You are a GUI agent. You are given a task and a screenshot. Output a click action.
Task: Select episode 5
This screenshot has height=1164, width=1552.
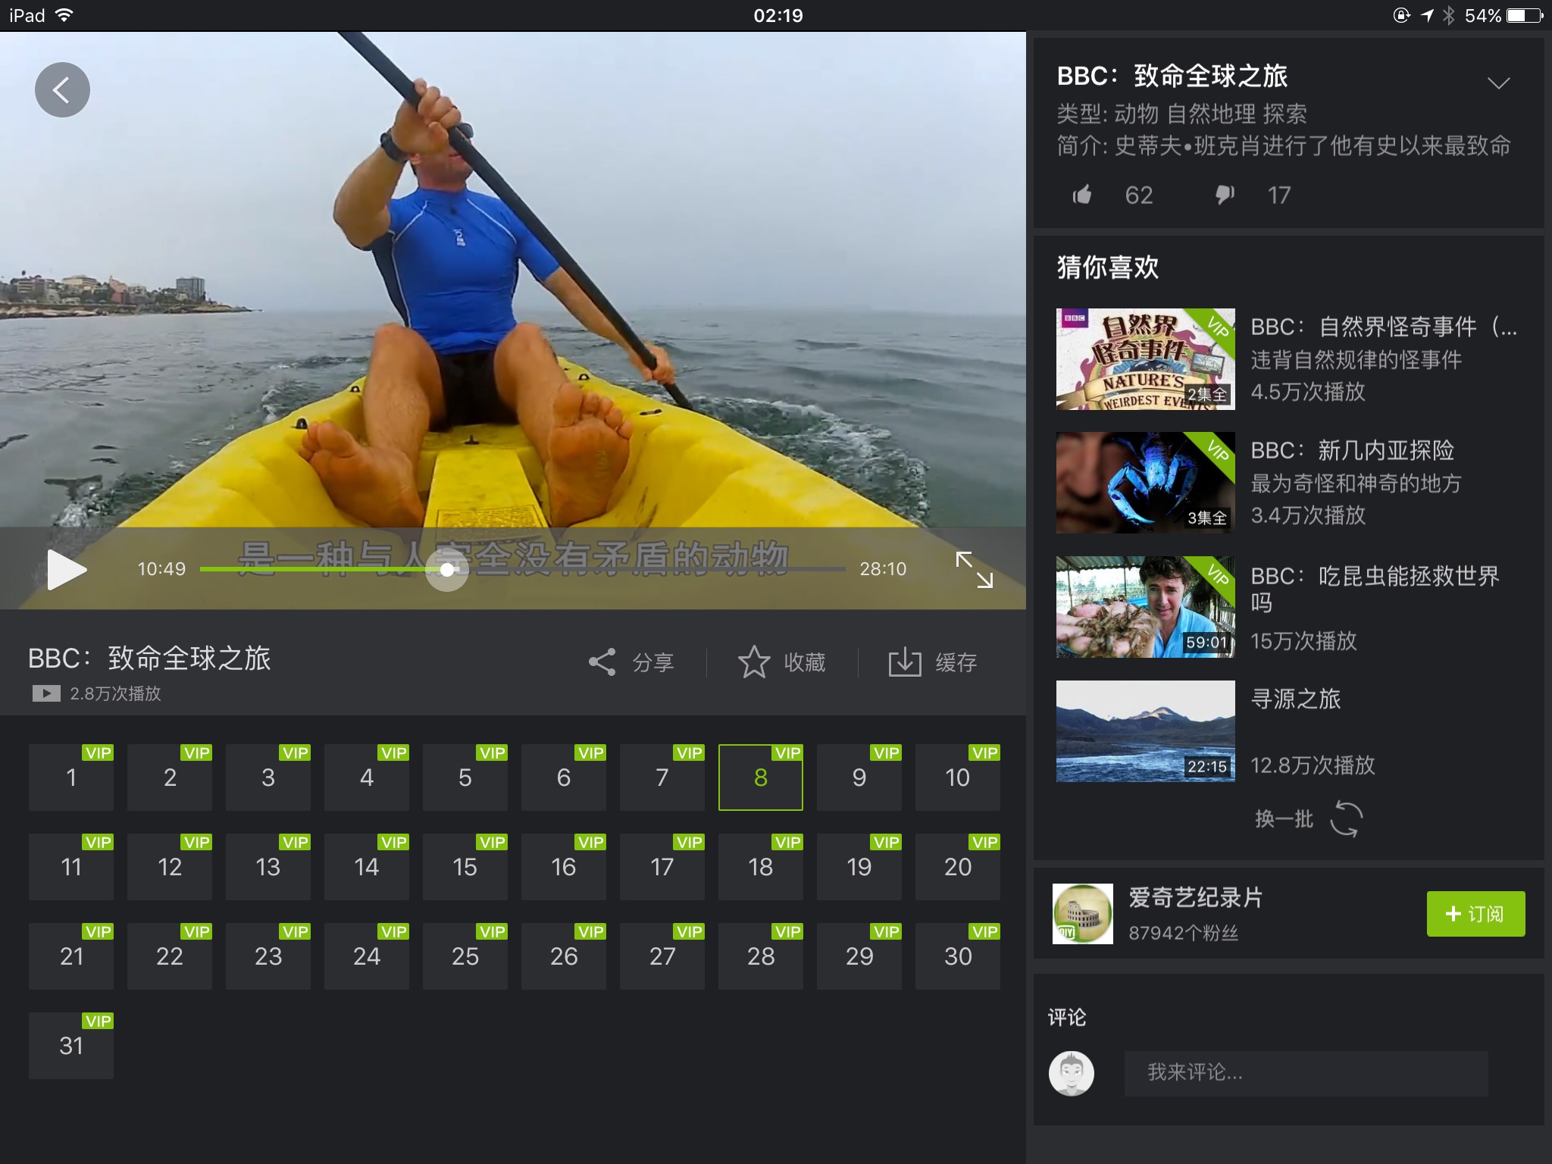point(465,778)
